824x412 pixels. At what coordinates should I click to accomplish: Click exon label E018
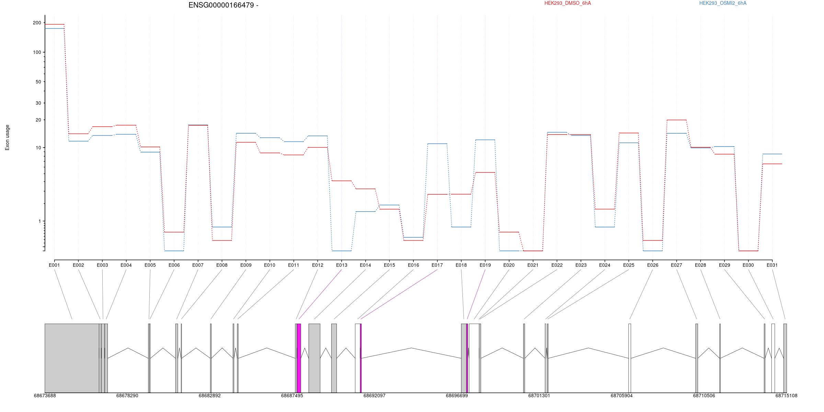(x=461, y=265)
